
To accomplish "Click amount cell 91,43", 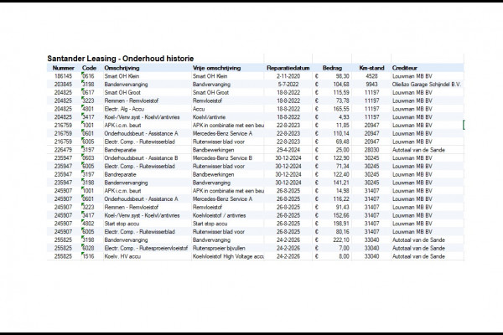I will coord(342,207).
